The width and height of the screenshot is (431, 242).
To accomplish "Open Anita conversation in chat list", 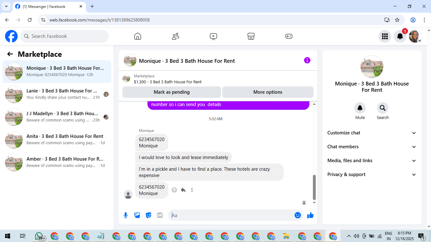I will 57,140.
